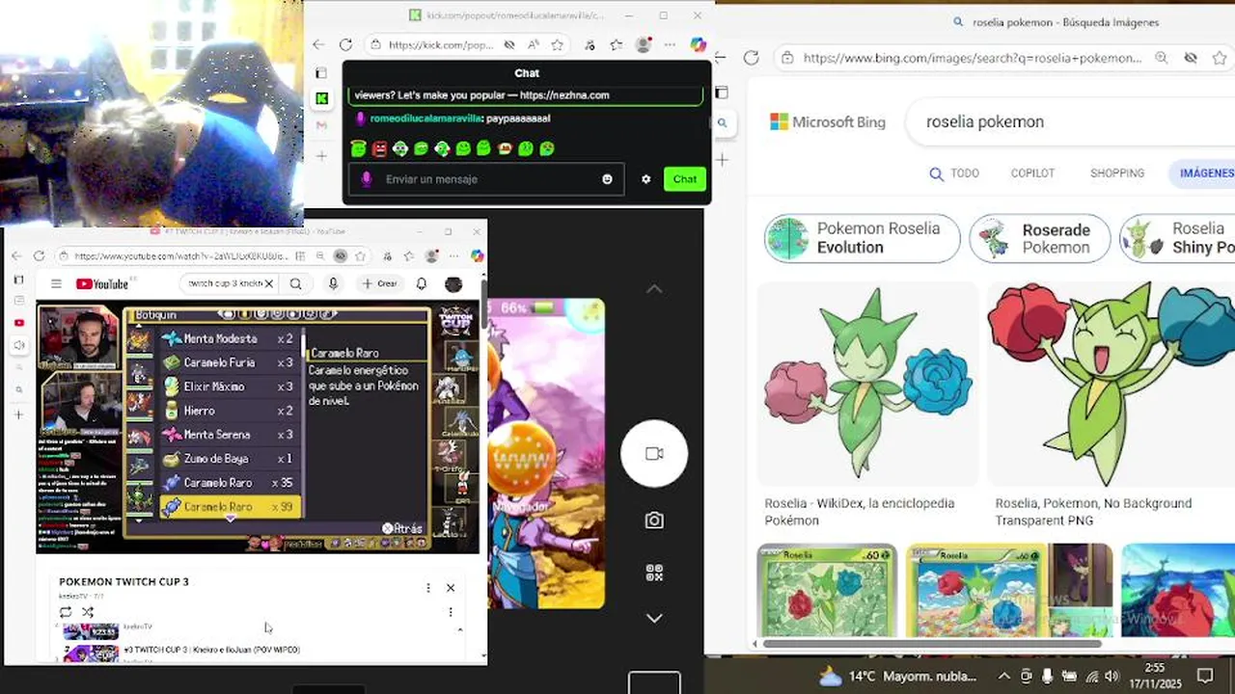Send message with green Chat button

tap(685, 179)
